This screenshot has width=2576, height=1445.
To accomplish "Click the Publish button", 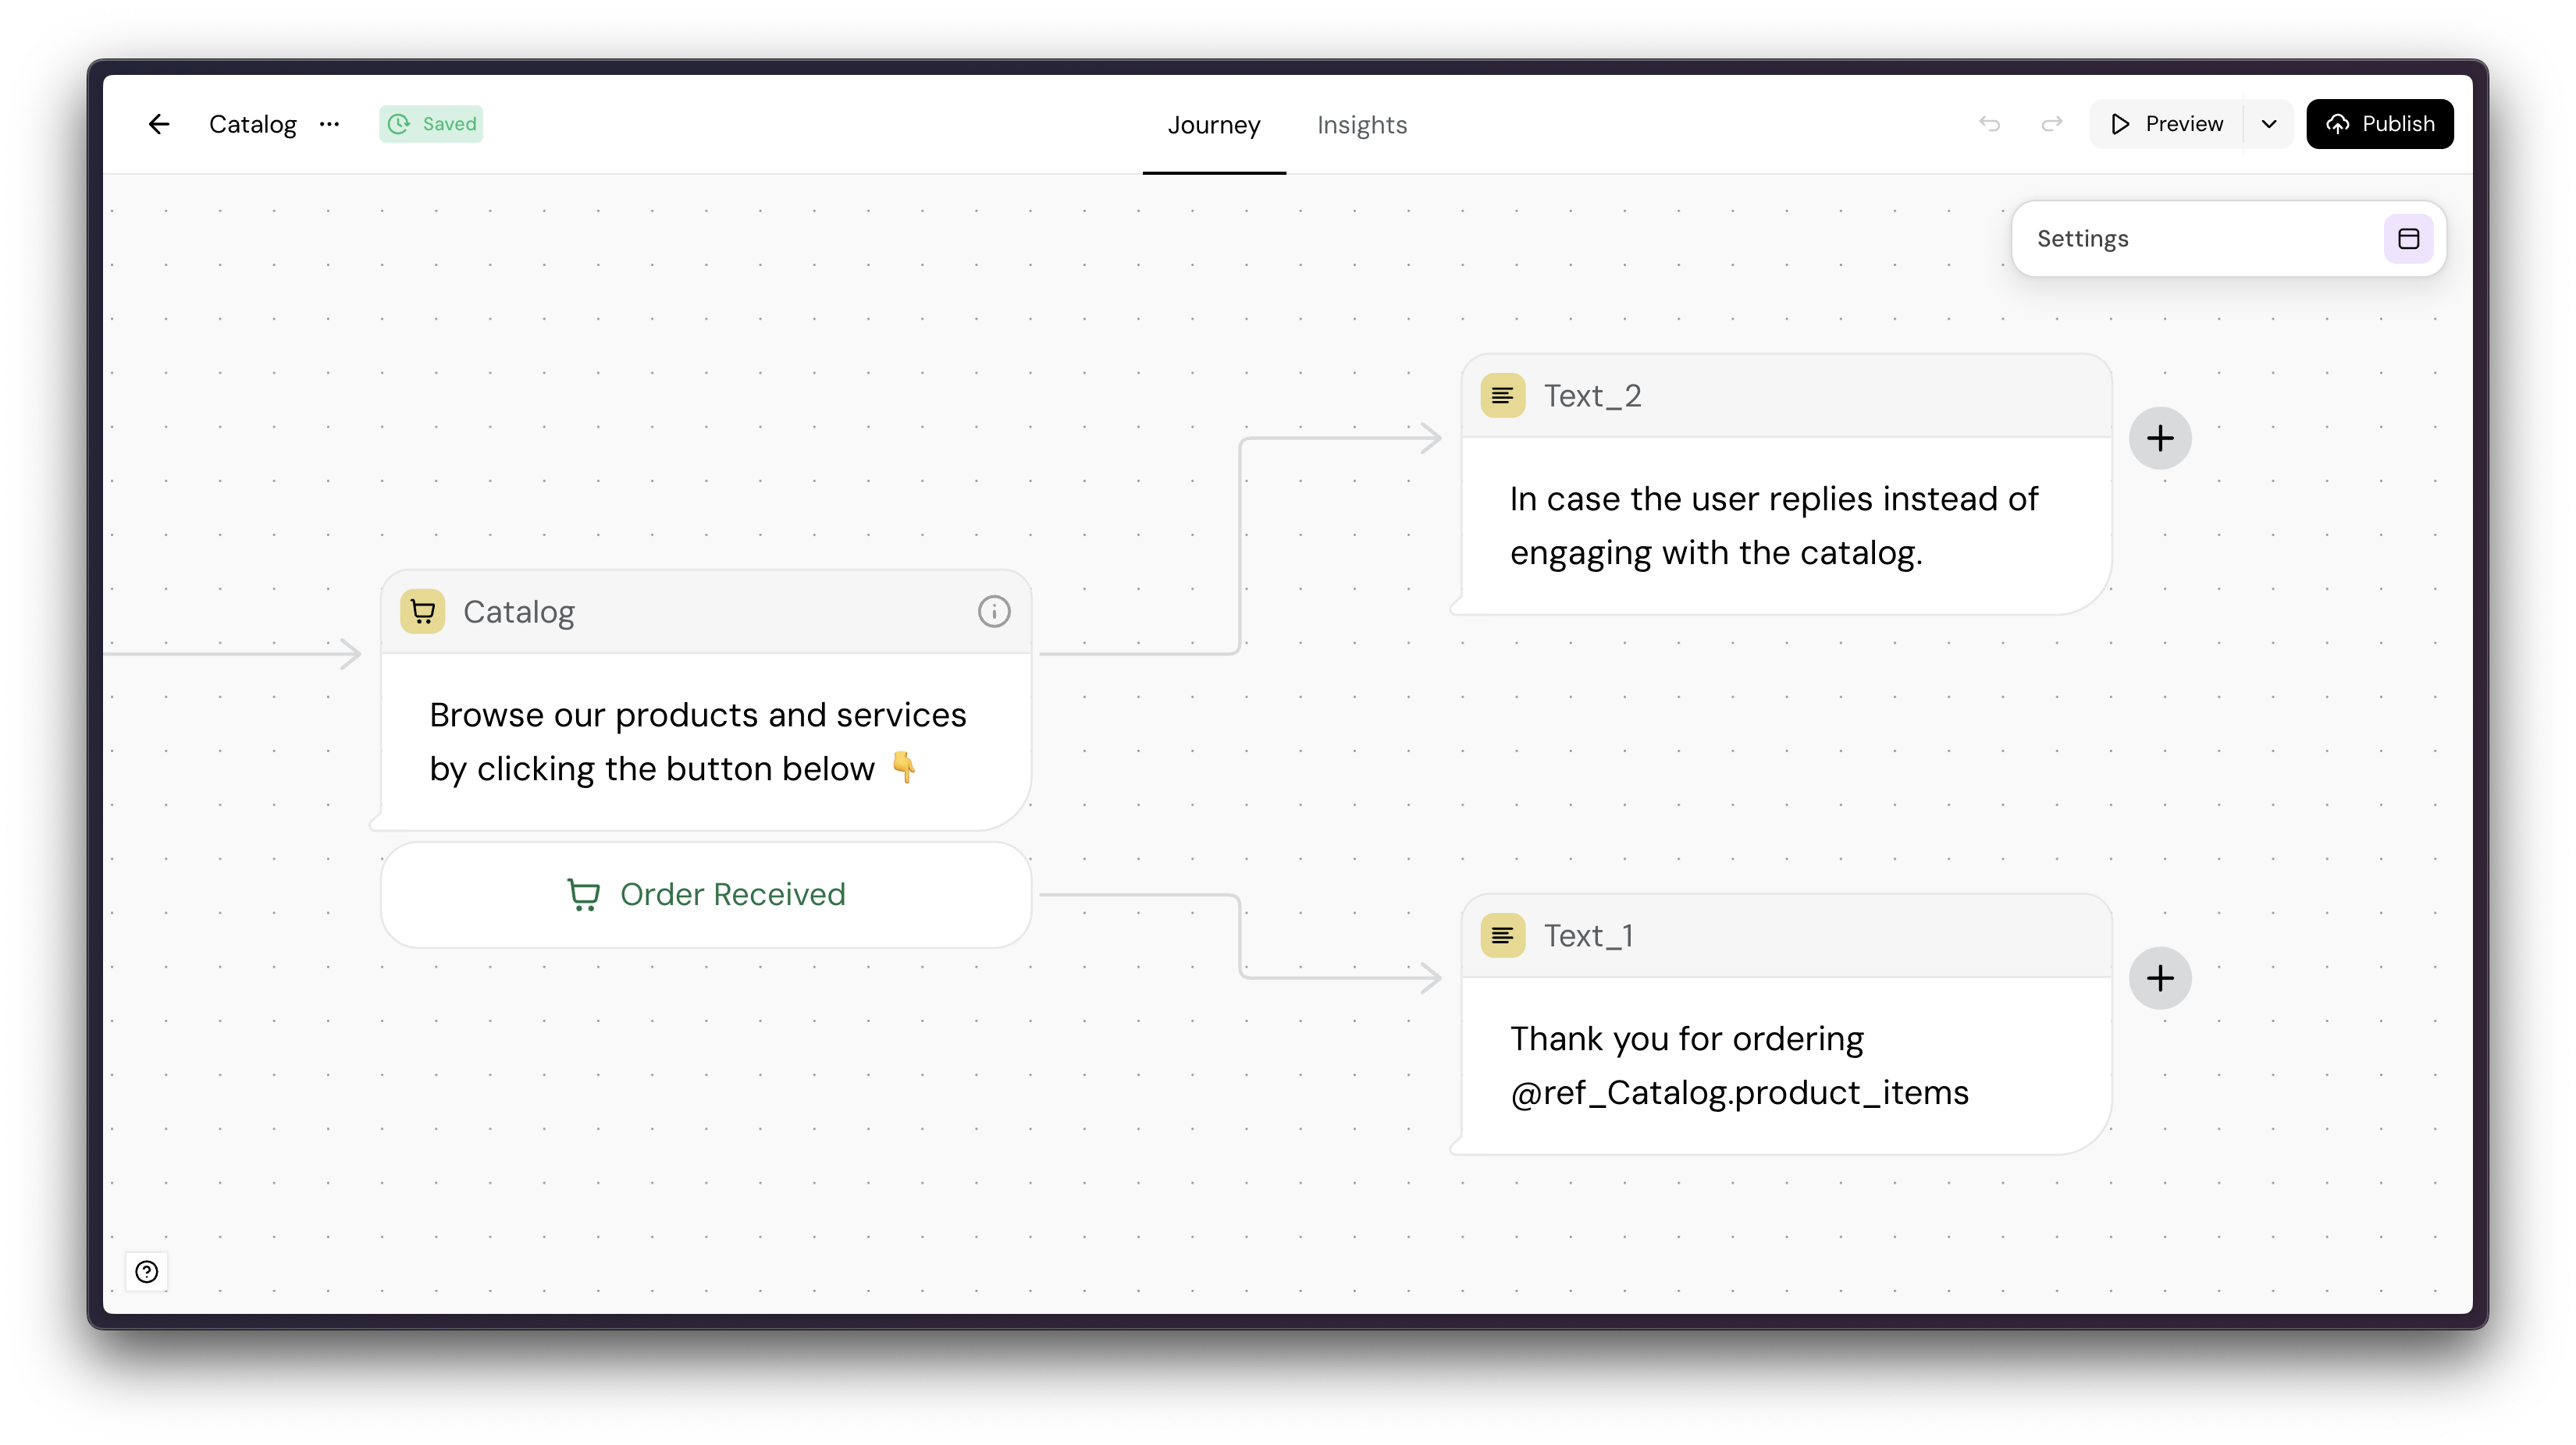I will pos(2379,124).
